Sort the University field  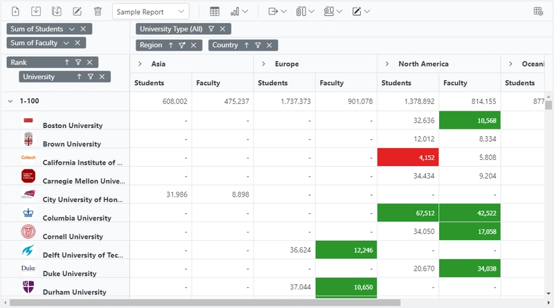(79, 77)
